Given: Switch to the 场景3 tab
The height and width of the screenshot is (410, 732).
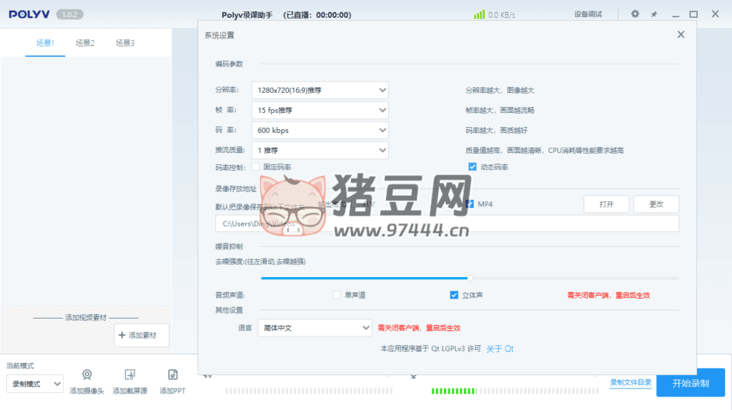Looking at the screenshot, I should (x=125, y=43).
